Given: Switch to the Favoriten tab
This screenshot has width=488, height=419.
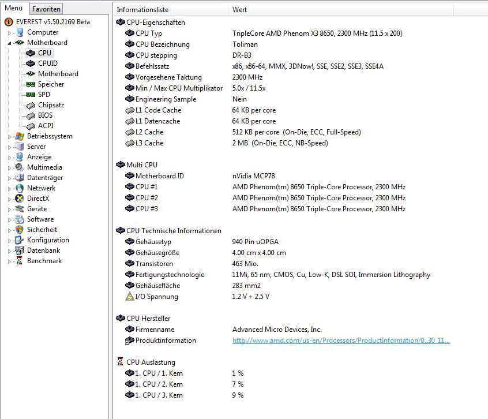Looking at the screenshot, I should point(46,9).
